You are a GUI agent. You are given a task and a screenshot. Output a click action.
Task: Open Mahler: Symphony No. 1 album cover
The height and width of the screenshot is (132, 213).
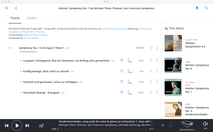click(x=173, y=87)
